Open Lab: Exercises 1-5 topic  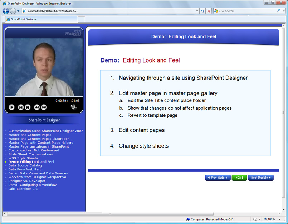pyautogui.click(x=23, y=189)
